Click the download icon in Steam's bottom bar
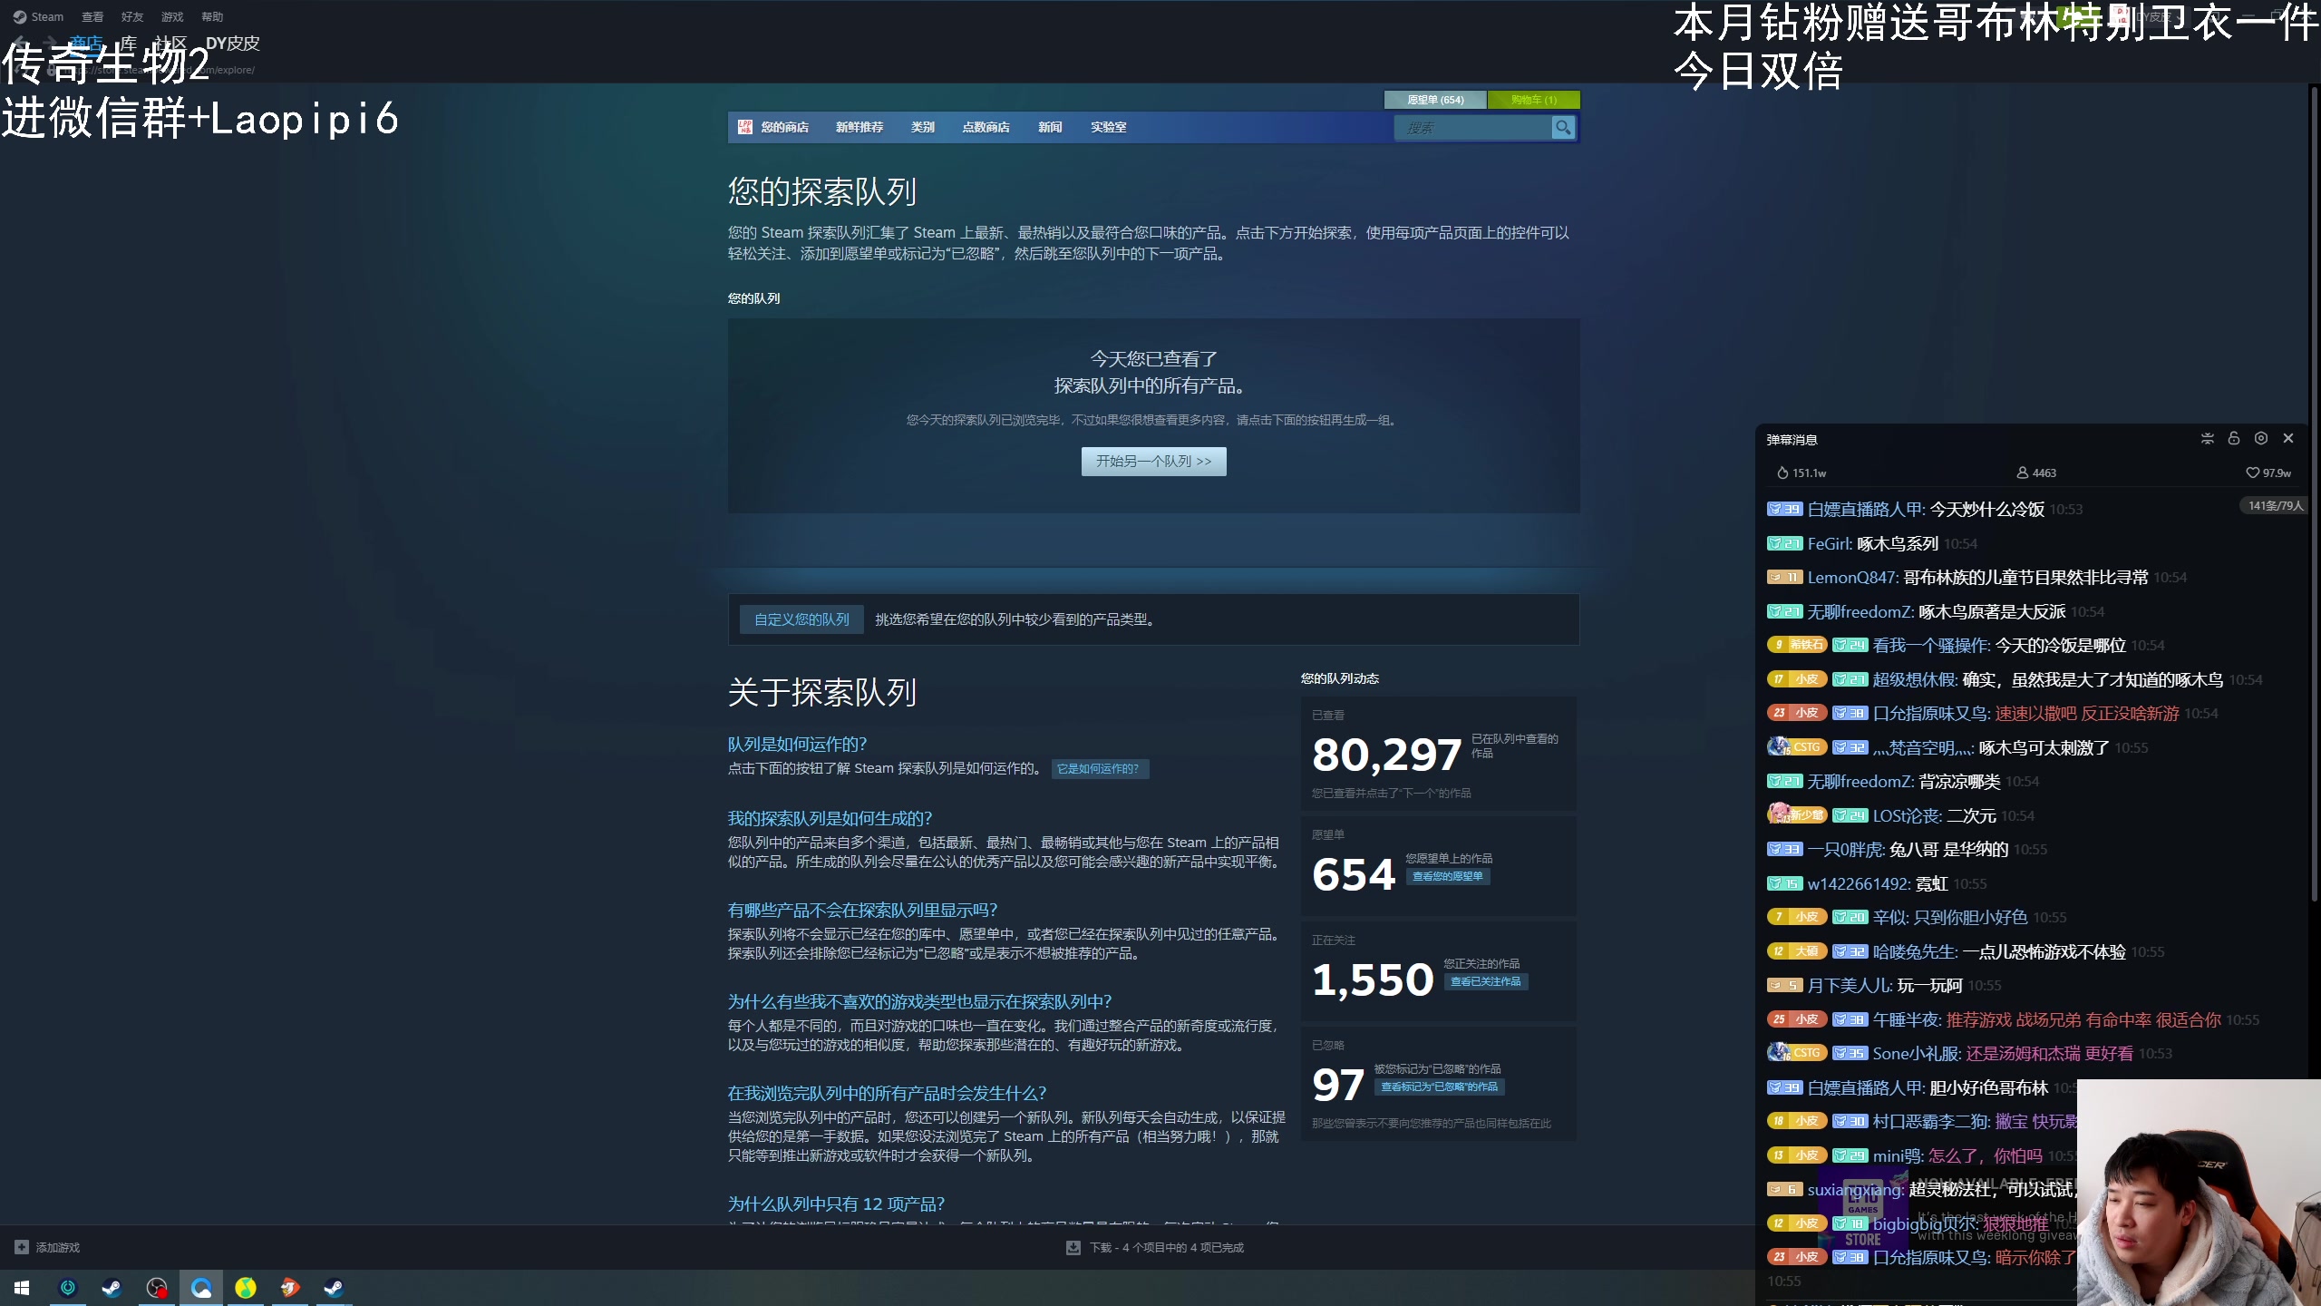This screenshot has width=2321, height=1306. tap(1073, 1248)
